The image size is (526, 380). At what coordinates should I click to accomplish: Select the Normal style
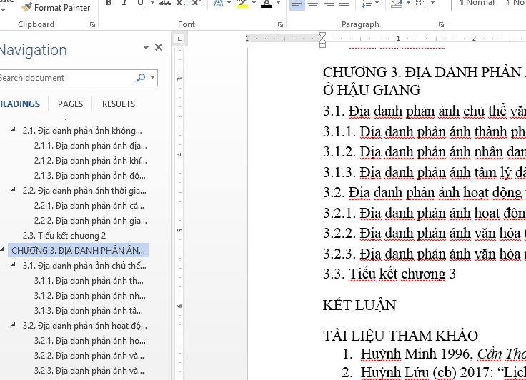[x=477, y=4]
